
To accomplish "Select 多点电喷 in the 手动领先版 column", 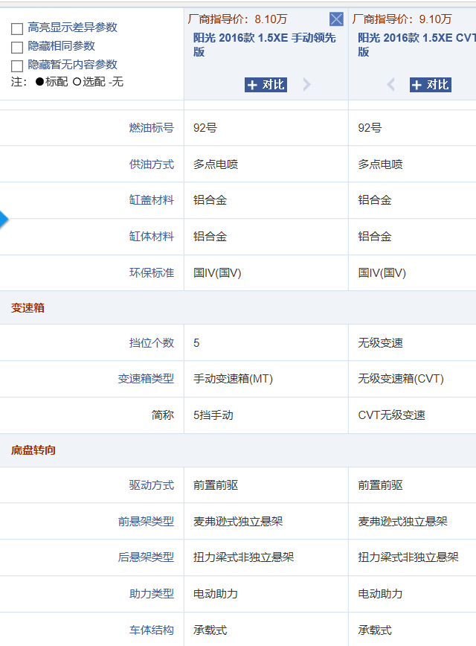I will 216,164.
